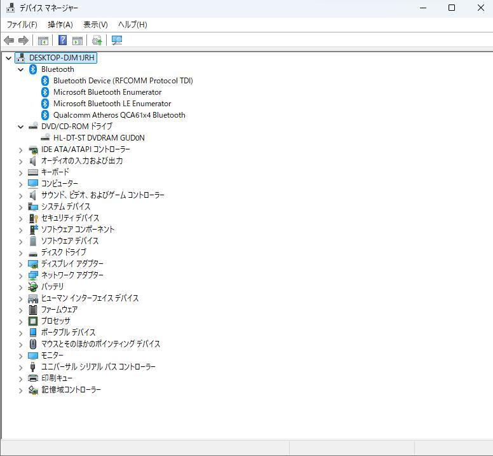The width and height of the screenshot is (493, 456).
Task: Expand the コンピューター category
Action: (21, 184)
